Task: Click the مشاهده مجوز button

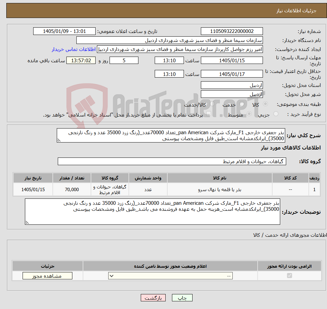Action: pyautogui.click(x=47, y=276)
